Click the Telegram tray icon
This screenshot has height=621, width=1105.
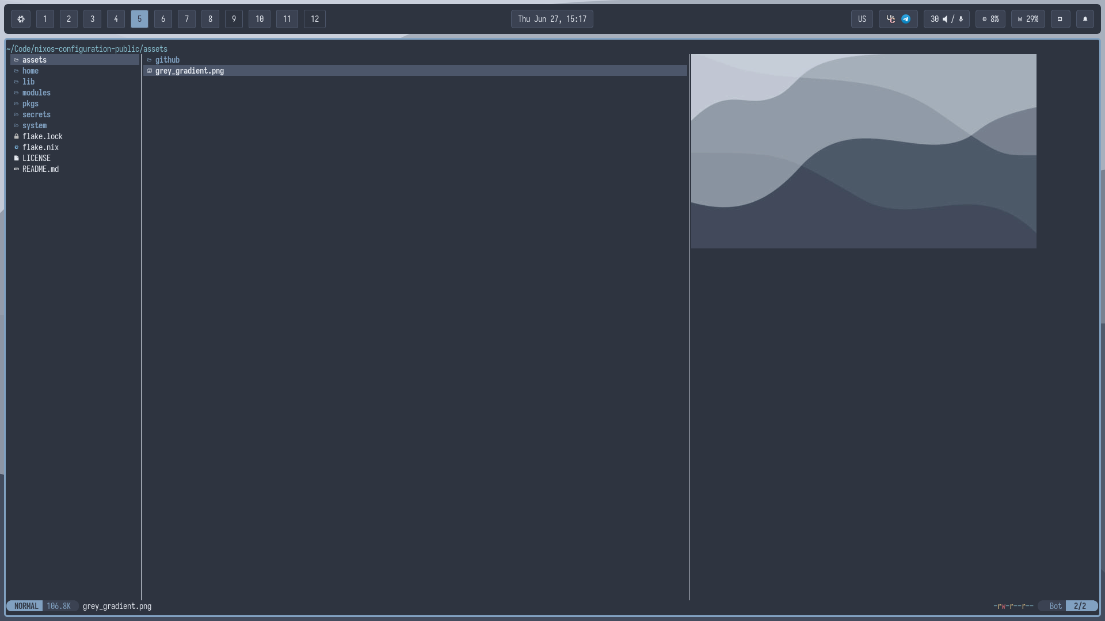click(906, 19)
